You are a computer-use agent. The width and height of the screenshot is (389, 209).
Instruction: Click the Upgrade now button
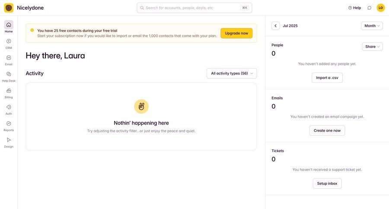pos(236,33)
